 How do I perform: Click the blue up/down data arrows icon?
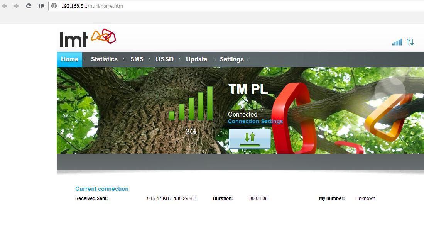point(410,42)
